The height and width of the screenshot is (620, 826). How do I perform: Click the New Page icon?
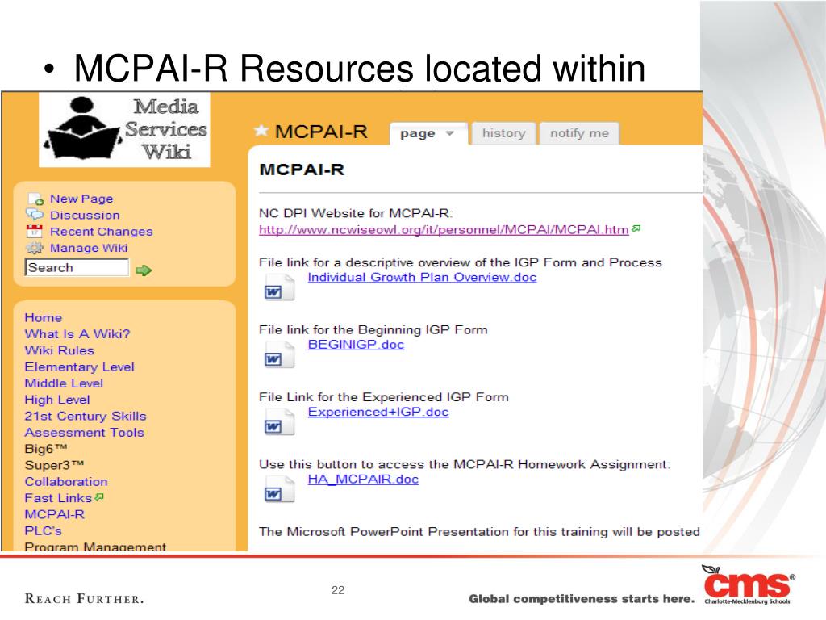(x=35, y=199)
